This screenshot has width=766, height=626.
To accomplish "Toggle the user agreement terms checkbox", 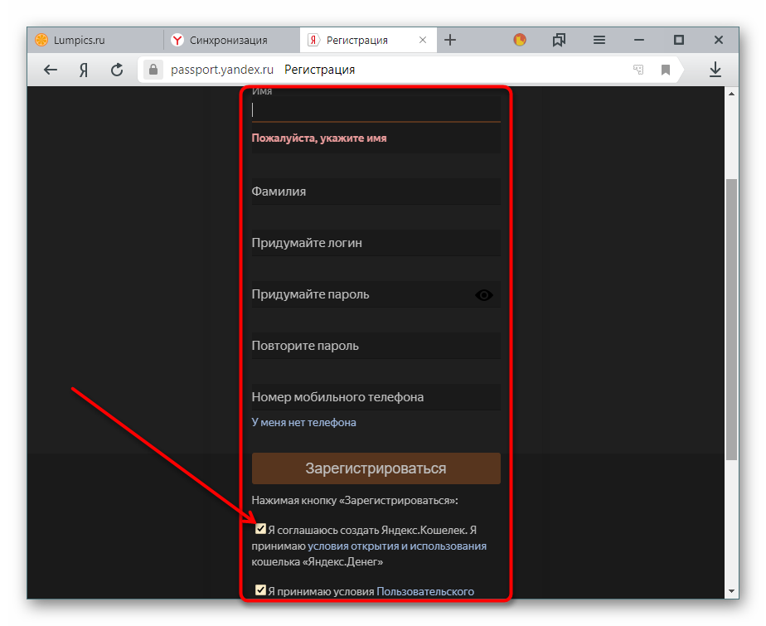I will (x=260, y=591).
